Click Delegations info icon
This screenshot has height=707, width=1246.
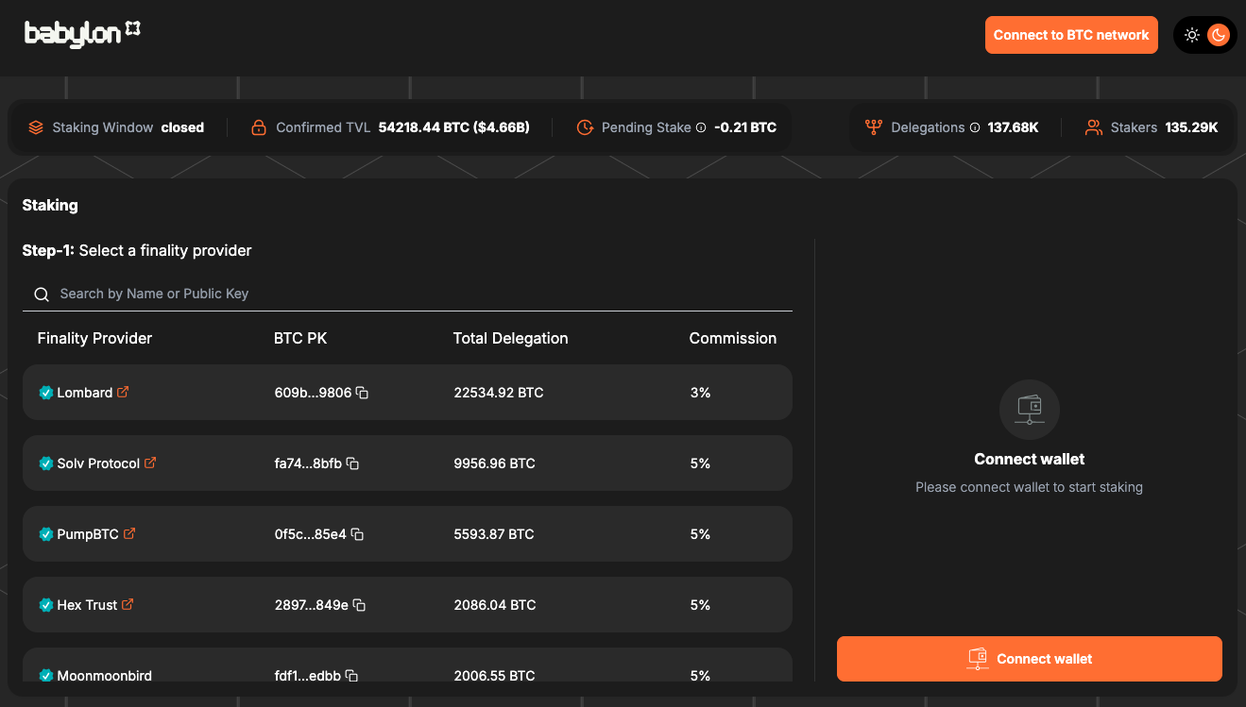click(x=975, y=127)
